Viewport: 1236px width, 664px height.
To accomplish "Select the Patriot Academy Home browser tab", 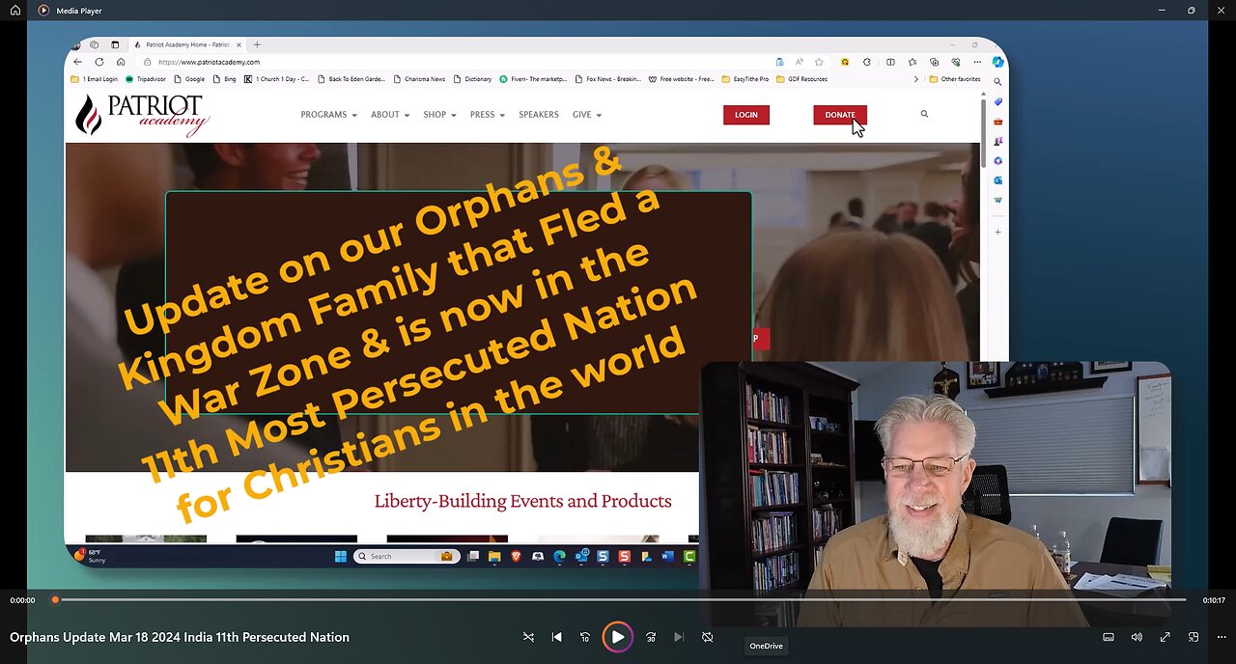I will pos(185,44).
